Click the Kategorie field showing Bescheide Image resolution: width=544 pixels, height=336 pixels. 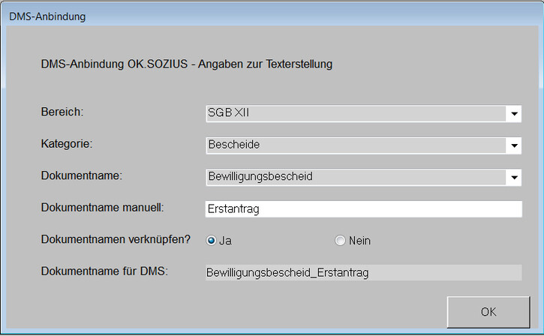click(x=356, y=145)
